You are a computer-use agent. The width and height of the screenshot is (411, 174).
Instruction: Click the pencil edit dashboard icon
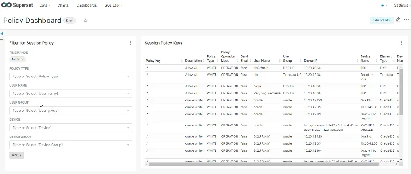click(x=398, y=20)
